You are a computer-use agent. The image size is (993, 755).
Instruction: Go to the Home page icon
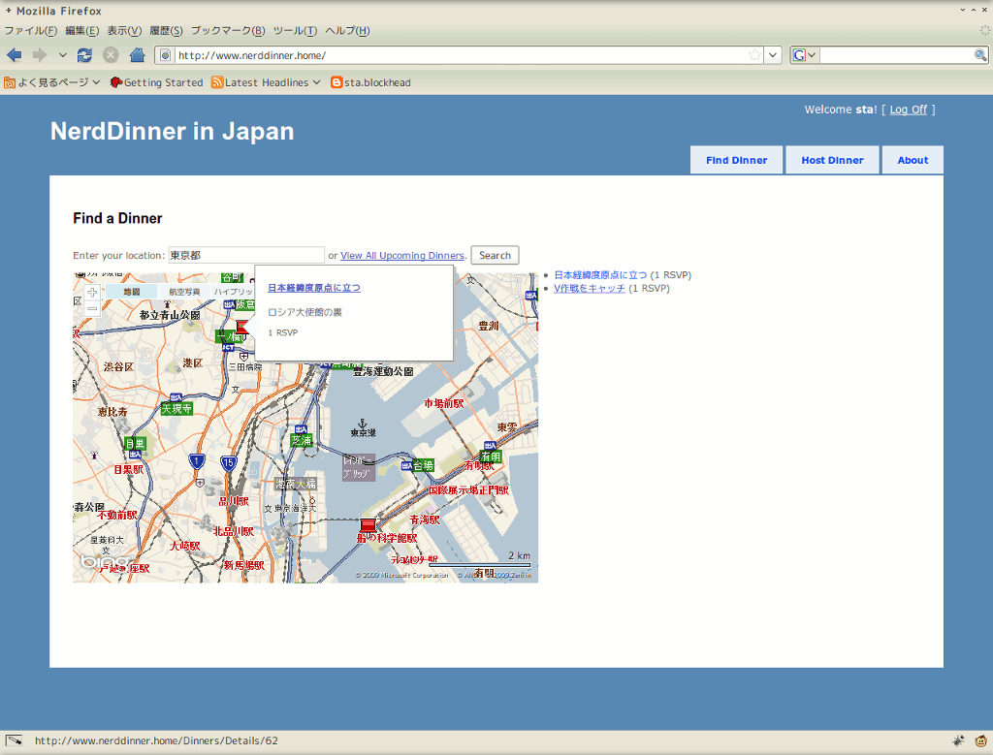coord(138,55)
